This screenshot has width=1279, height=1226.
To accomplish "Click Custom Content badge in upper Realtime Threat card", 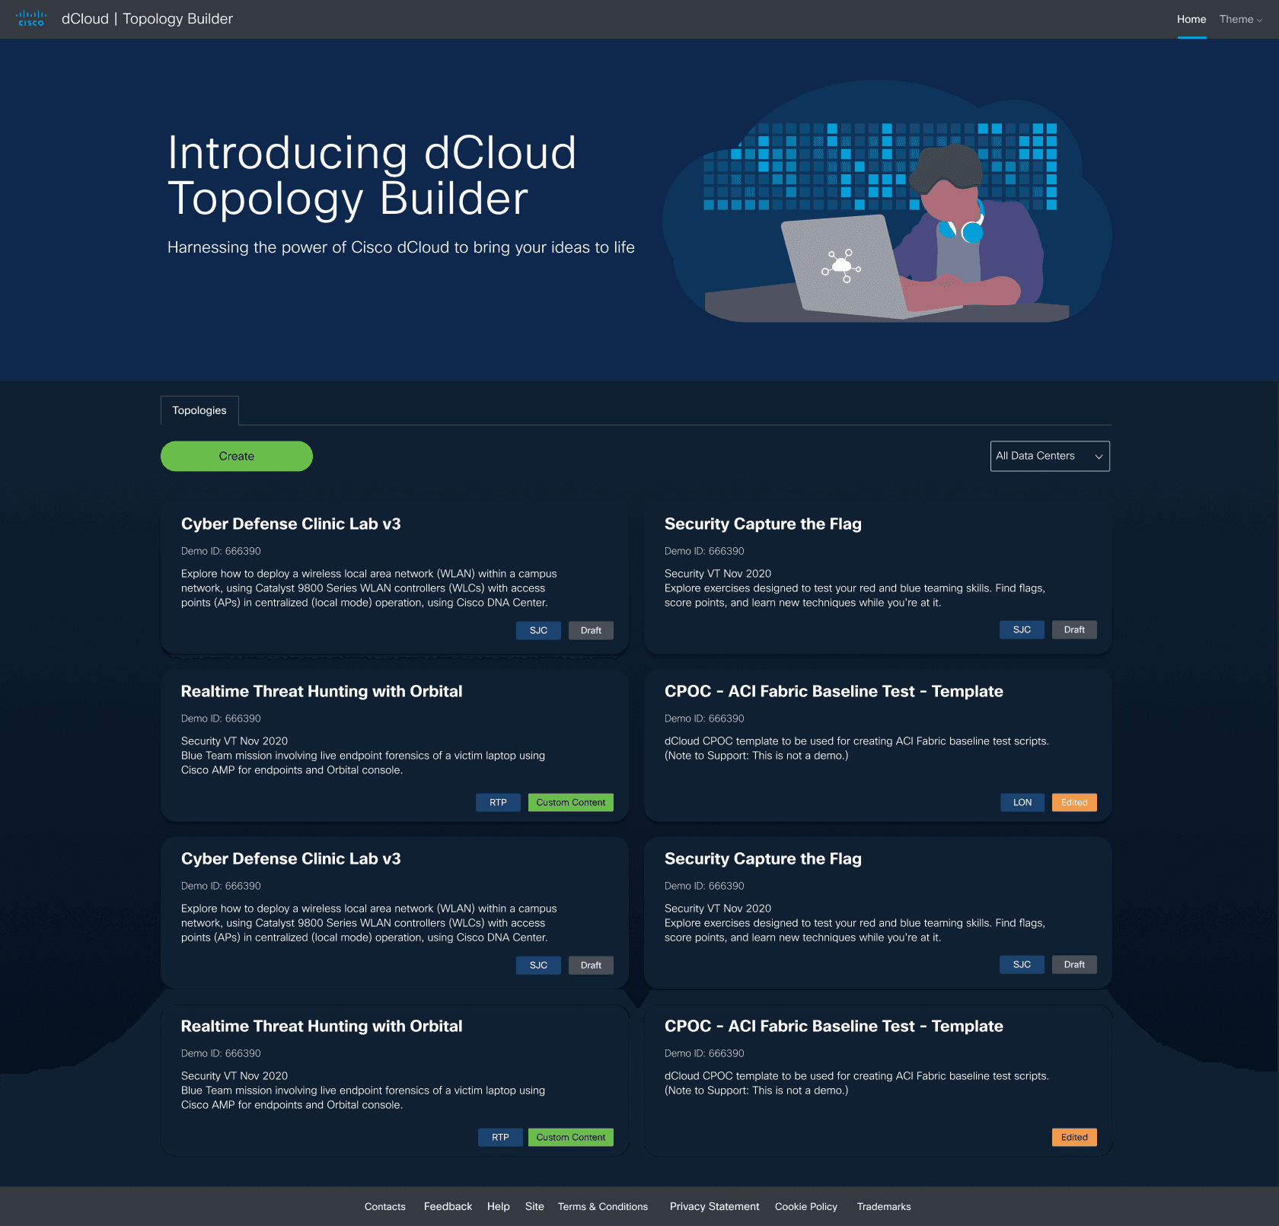I will pyautogui.click(x=571, y=802).
